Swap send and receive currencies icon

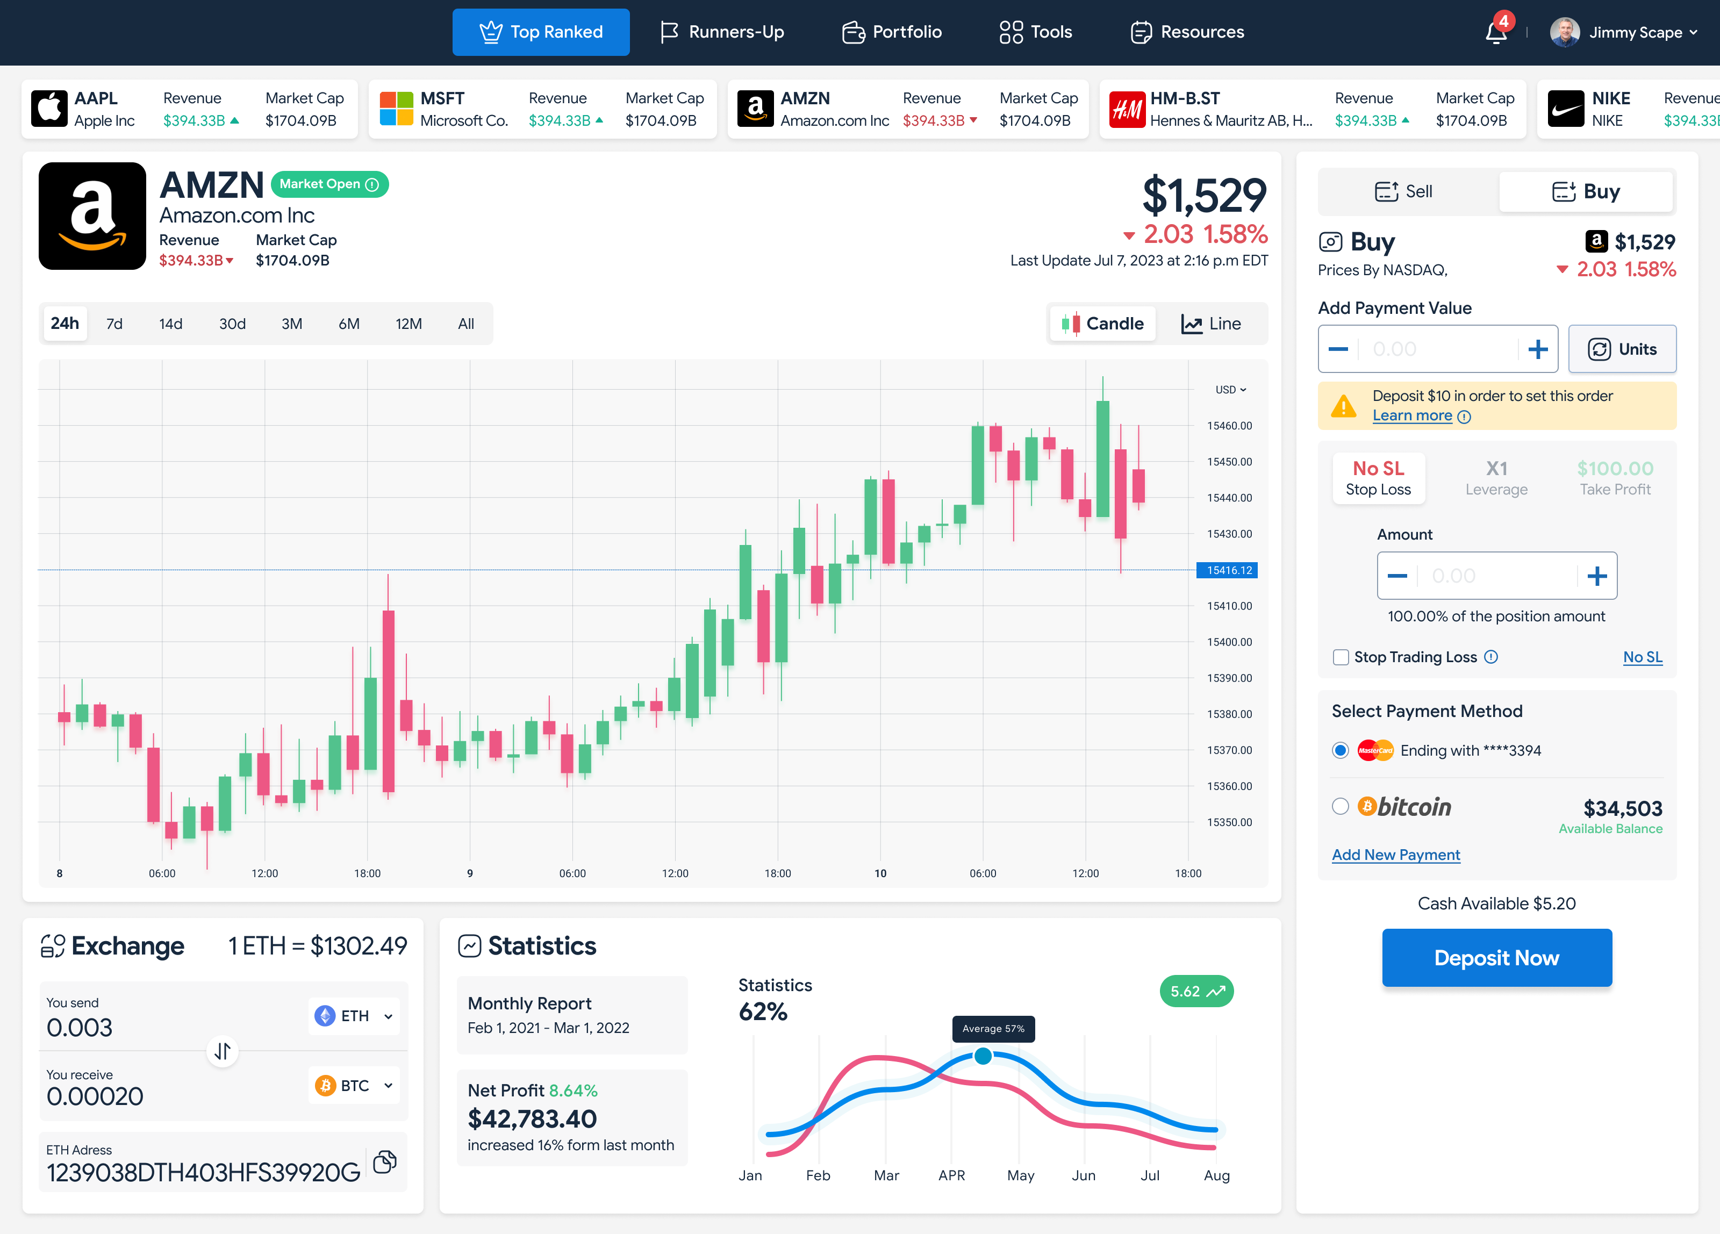pos(222,1051)
